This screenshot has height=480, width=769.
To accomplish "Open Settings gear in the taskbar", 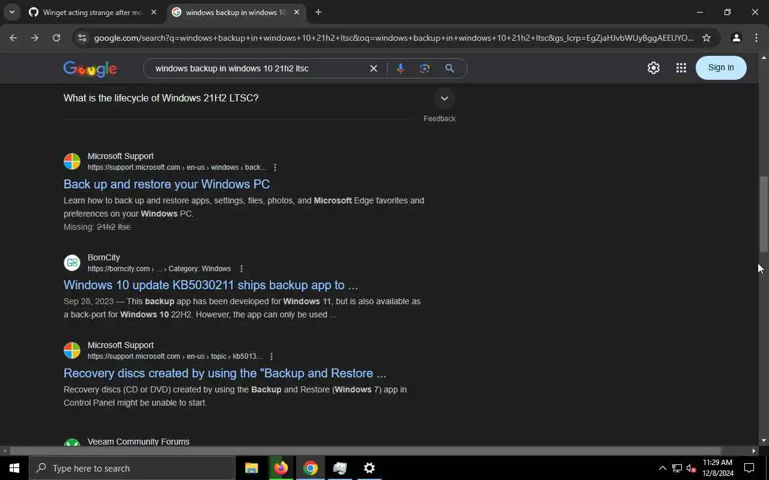I will [369, 468].
